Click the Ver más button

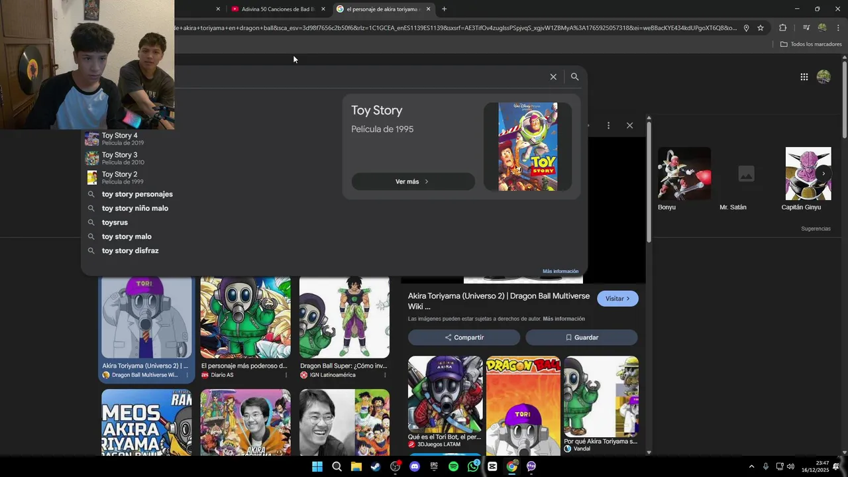click(413, 182)
